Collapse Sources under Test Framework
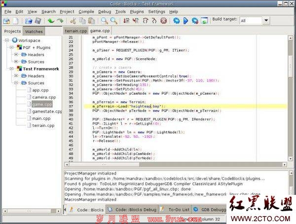The image size is (296, 224). [x=16, y=83]
